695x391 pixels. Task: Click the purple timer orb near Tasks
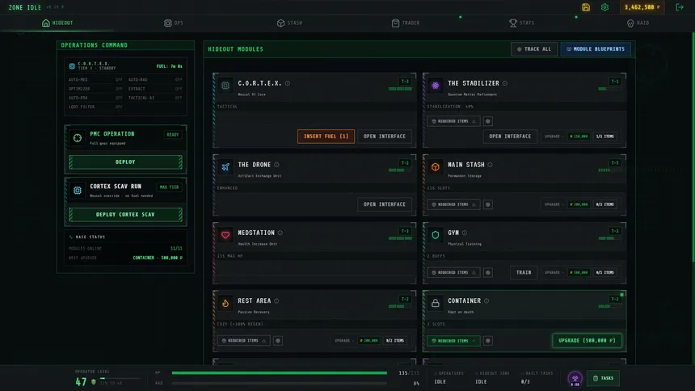click(x=575, y=379)
